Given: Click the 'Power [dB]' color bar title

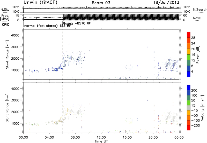Looking at the screenshot, I should click(198, 54).
